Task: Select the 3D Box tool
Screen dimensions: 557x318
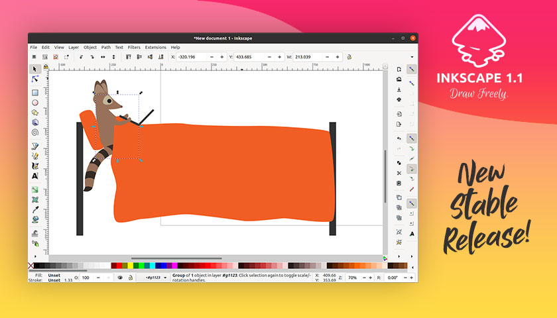Action: [x=34, y=123]
